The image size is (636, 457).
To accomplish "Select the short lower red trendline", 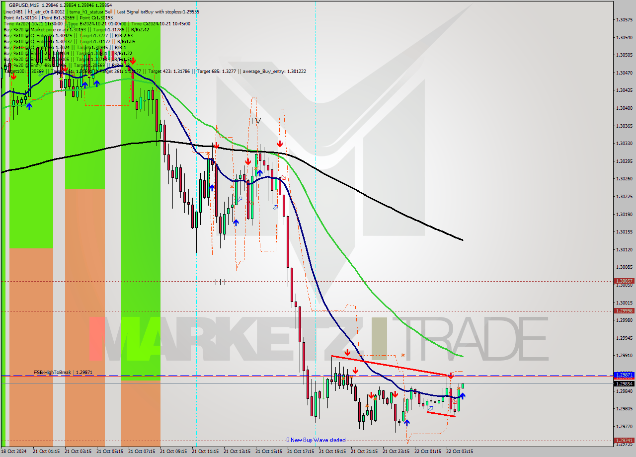I will 441,414.
